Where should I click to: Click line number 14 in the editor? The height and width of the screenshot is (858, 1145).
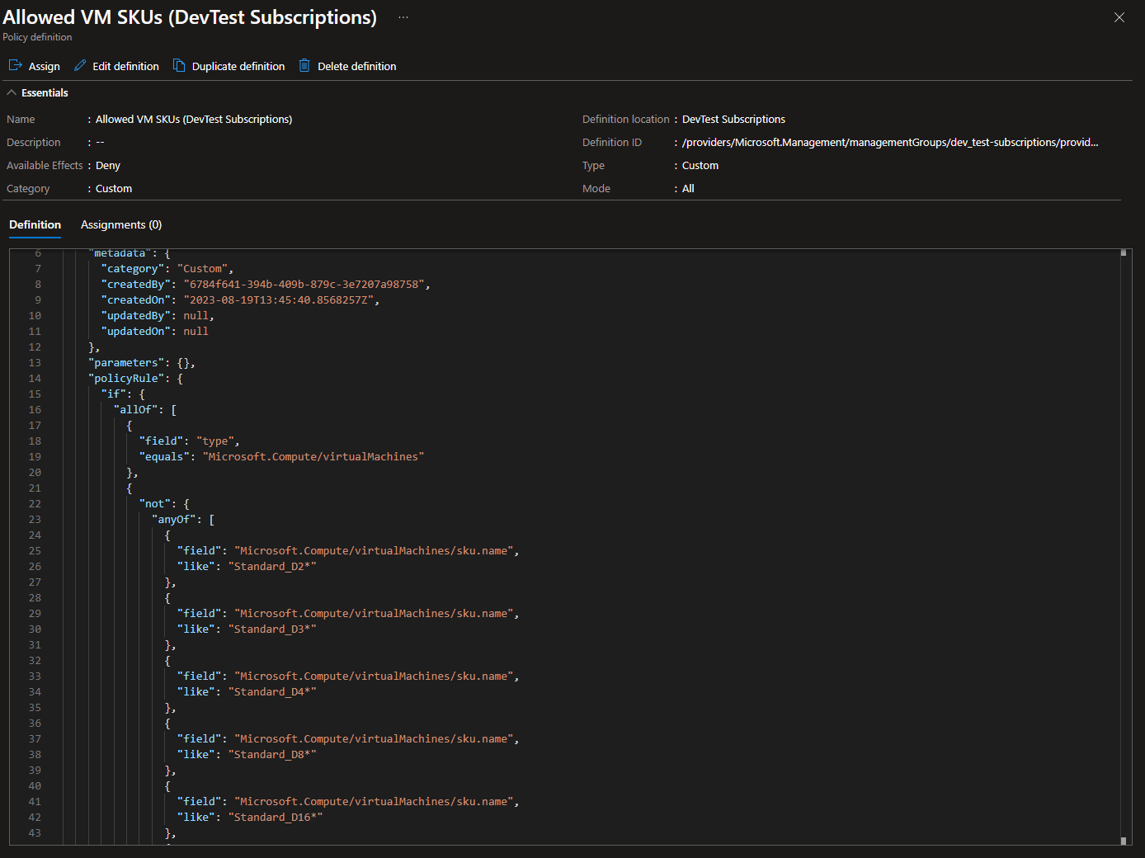(x=35, y=378)
